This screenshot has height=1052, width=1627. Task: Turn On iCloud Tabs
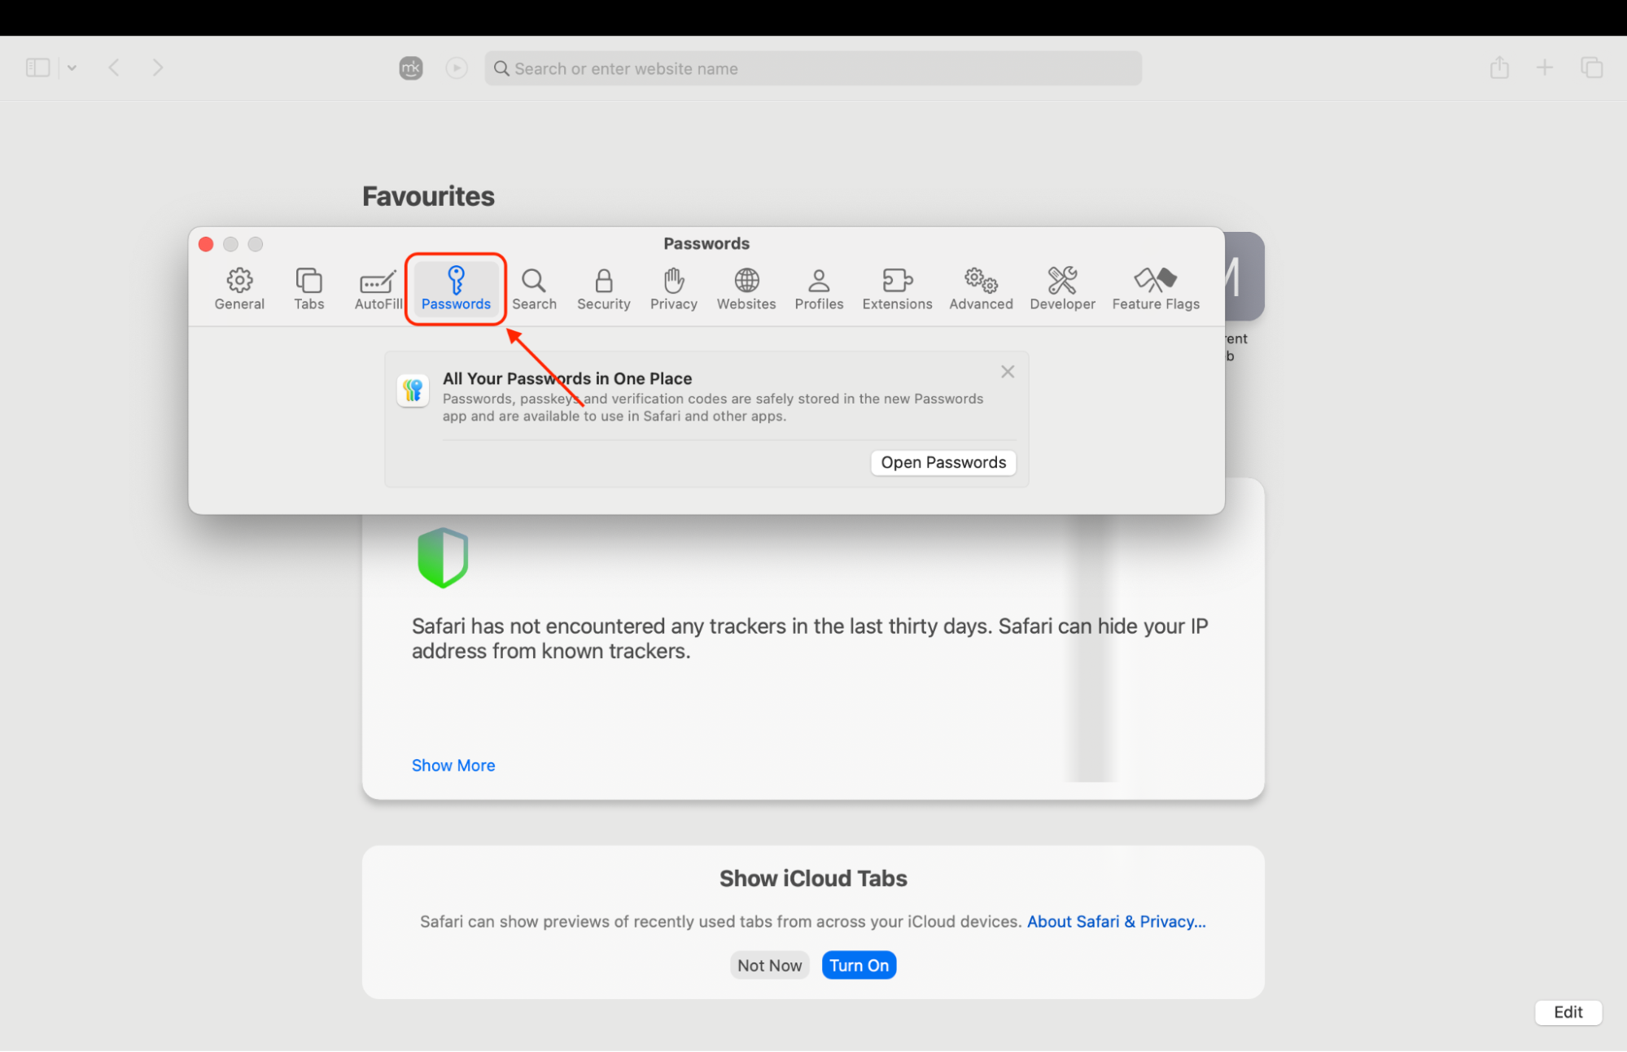pyautogui.click(x=859, y=964)
